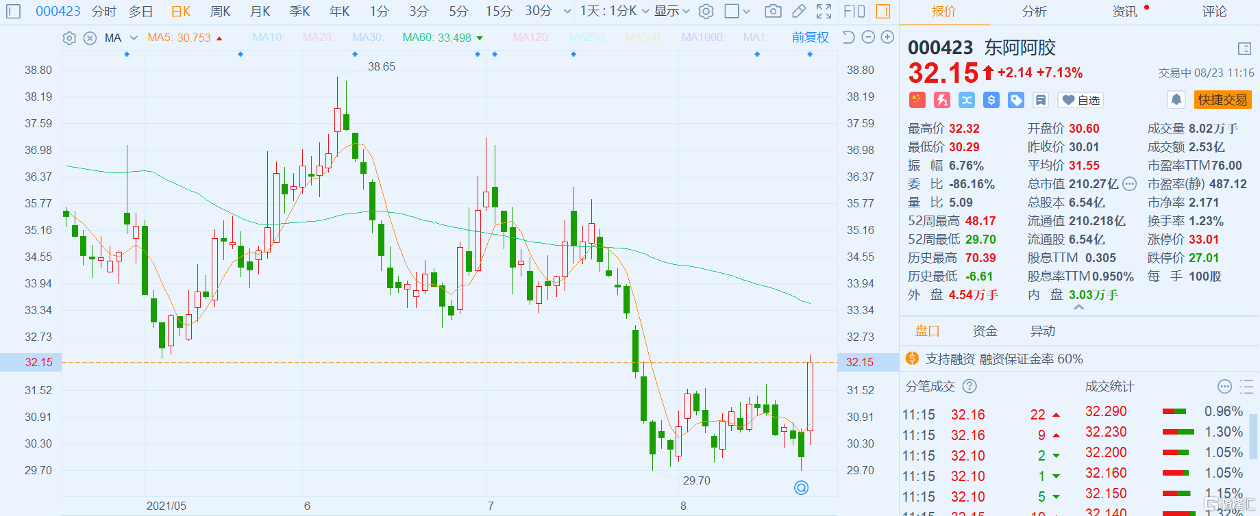Click the stock code 000423 link

pos(58,11)
